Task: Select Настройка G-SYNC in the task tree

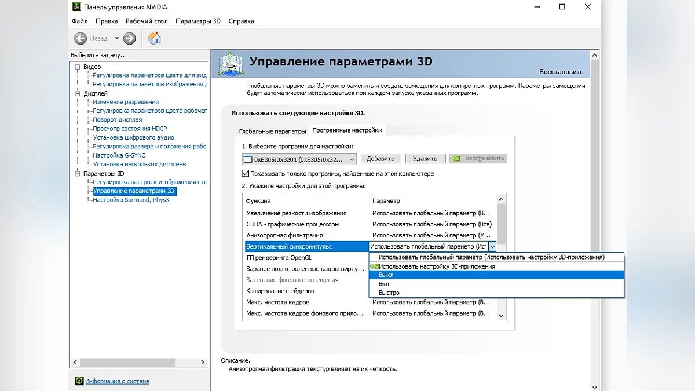Action: tap(119, 155)
